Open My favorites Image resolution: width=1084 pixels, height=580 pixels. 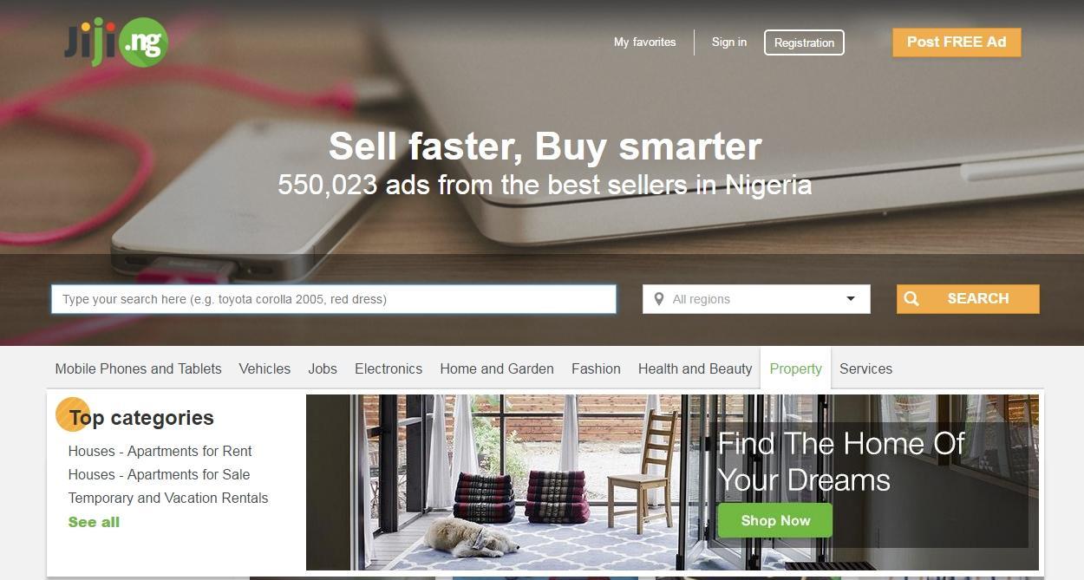pyautogui.click(x=645, y=42)
